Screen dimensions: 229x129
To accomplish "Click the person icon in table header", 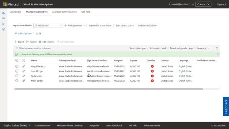I will click(24, 61).
